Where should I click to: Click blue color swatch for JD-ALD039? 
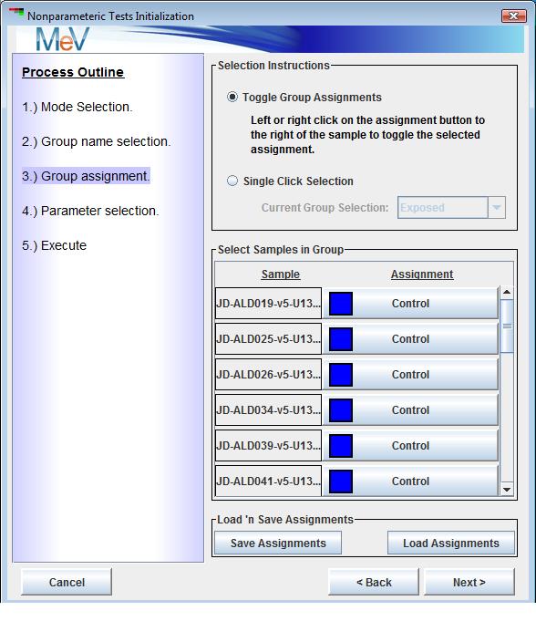341,446
